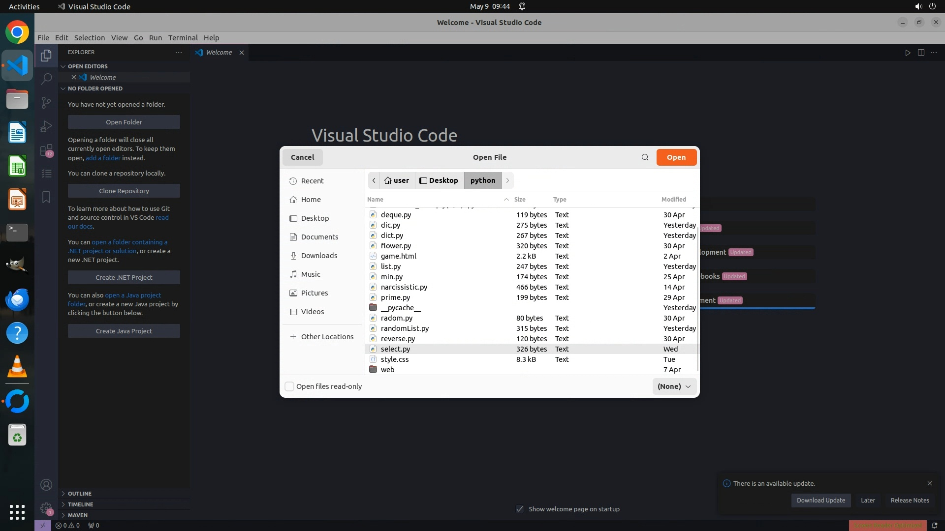The image size is (945, 531).
Task: Expand the TIMELINE section
Action: pos(80,504)
